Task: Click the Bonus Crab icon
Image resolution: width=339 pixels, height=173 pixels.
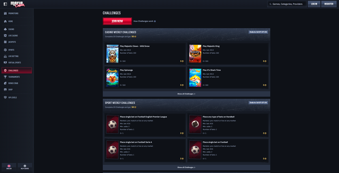Action: pos(5,83)
